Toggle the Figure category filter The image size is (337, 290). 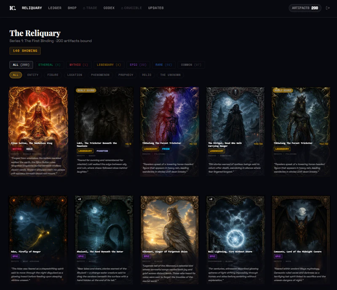pyautogui.click(x=53, y=75)
